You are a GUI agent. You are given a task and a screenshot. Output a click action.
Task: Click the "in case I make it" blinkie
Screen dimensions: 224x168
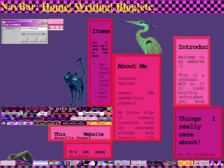[x=46, y=124]
